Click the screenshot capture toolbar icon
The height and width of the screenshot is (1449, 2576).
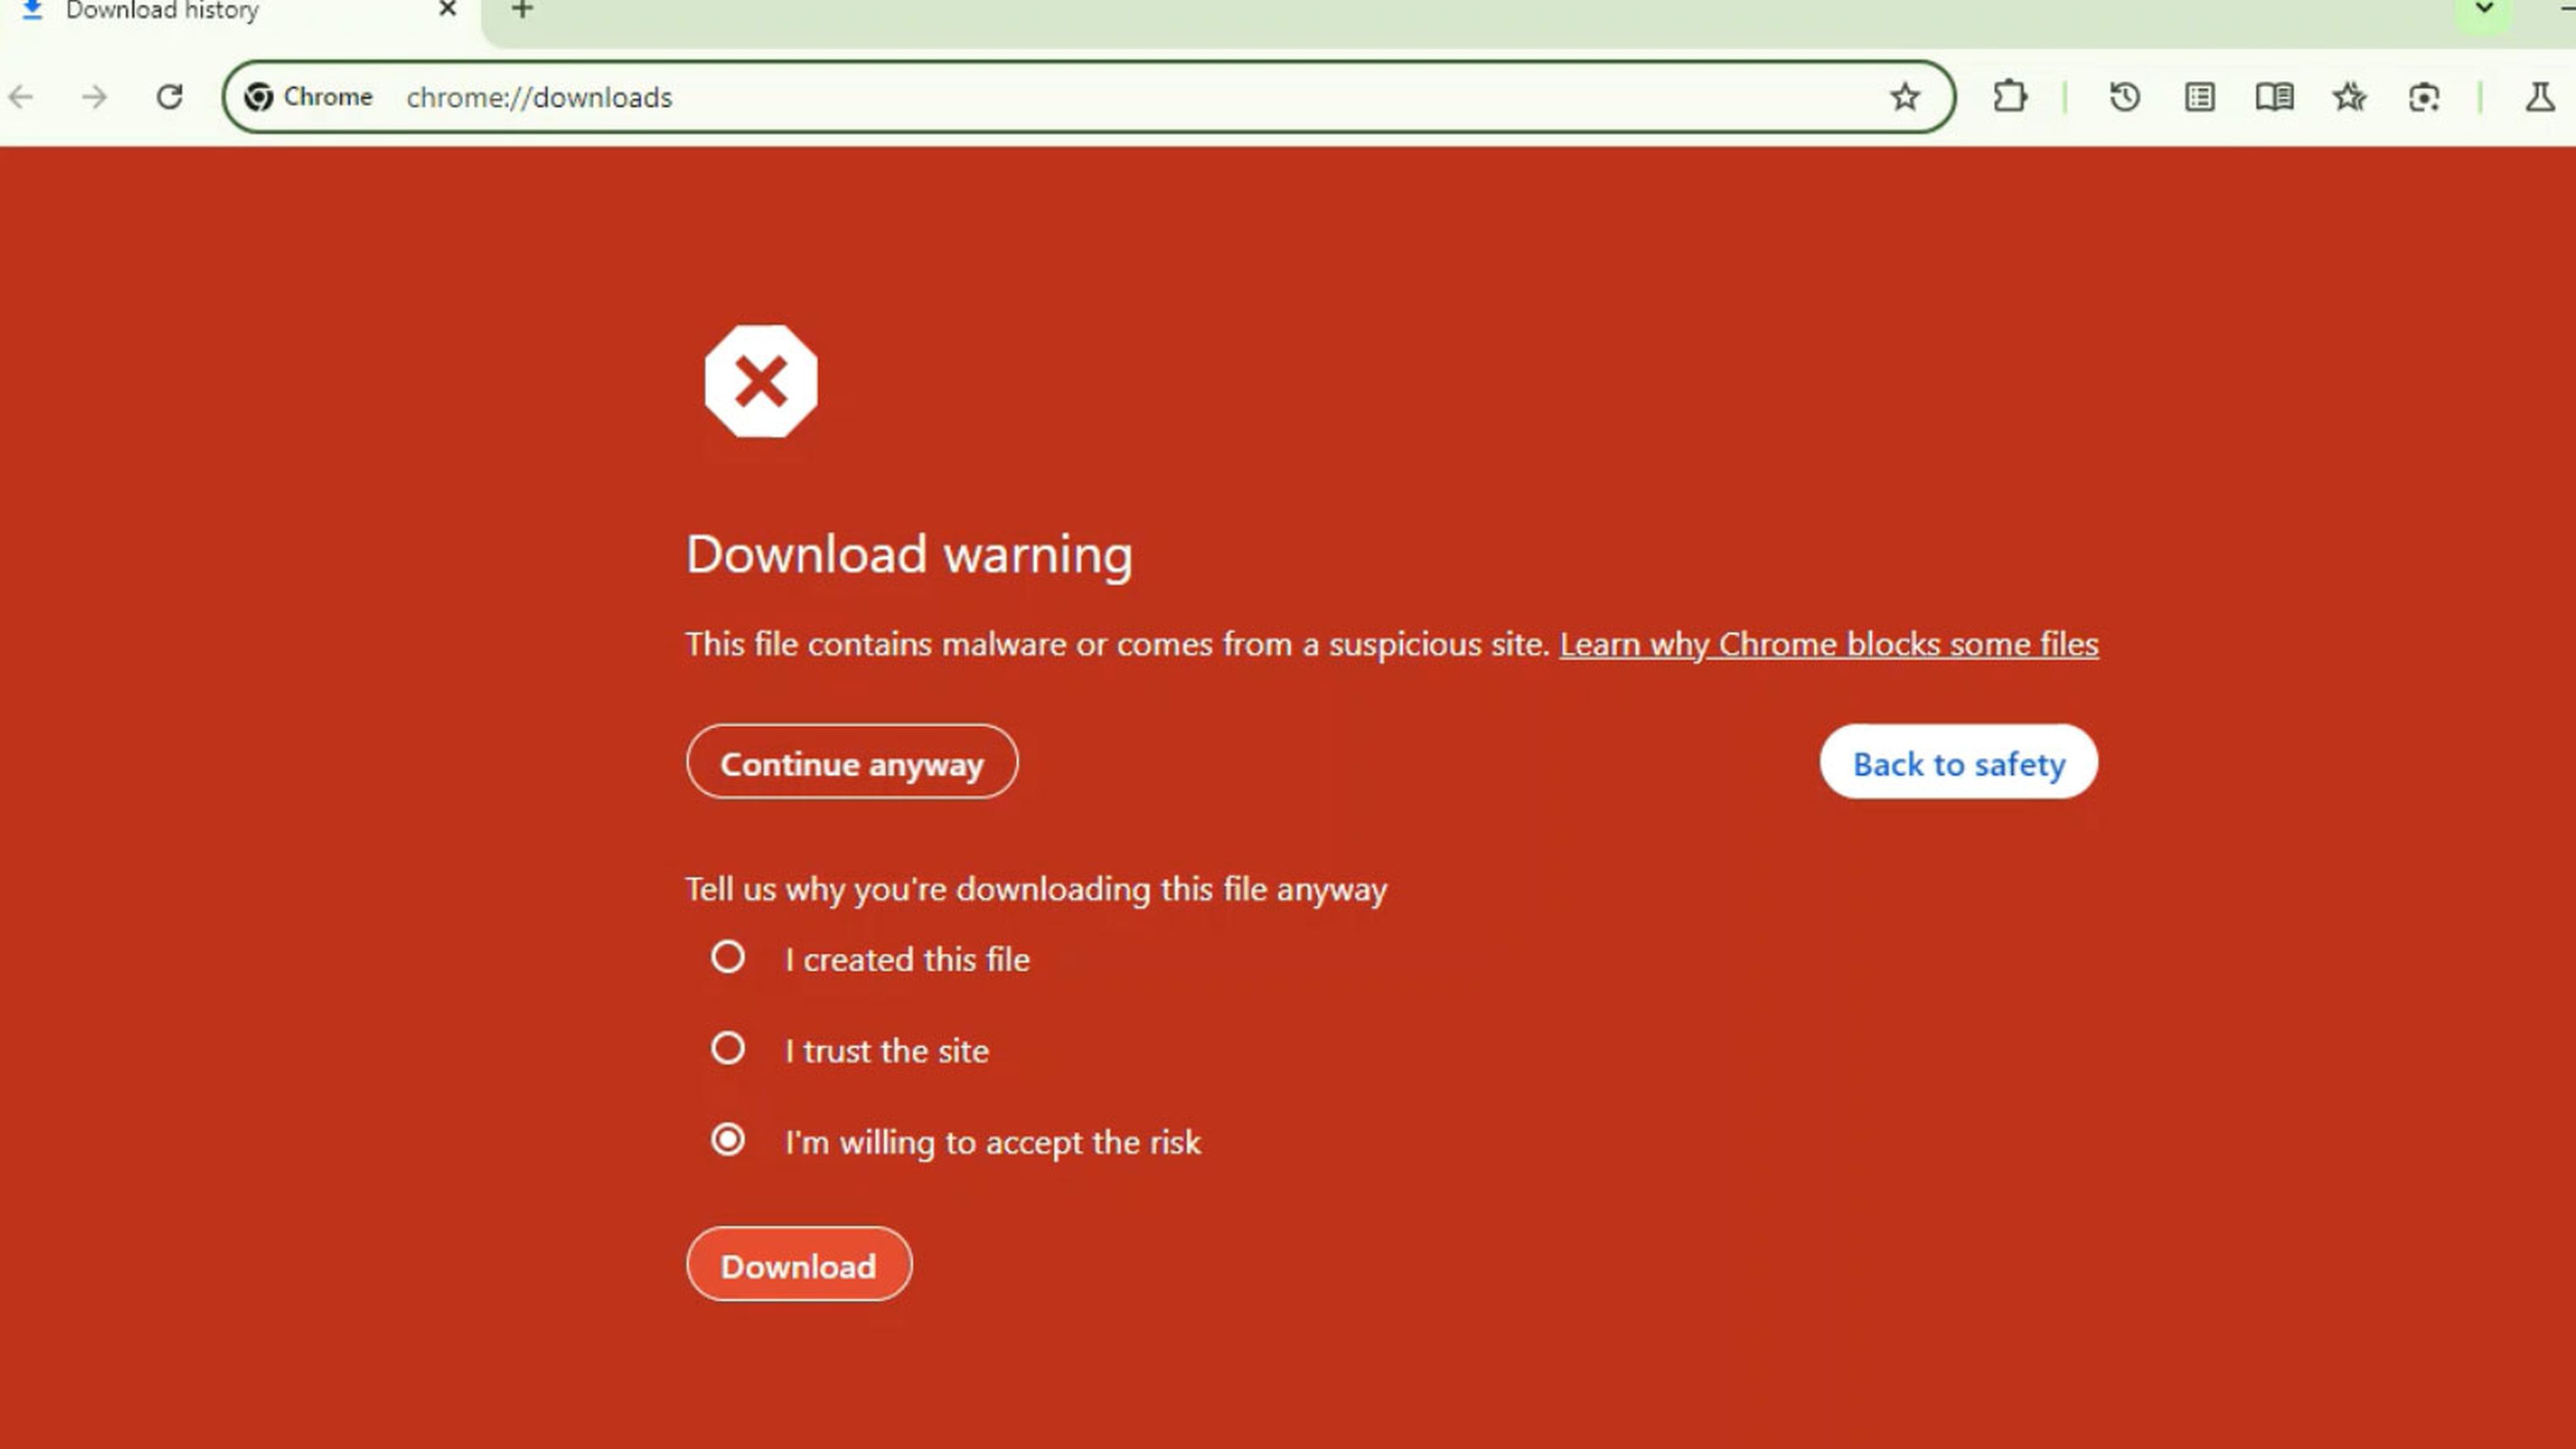pyautogui.click(x=2424, y=97)
